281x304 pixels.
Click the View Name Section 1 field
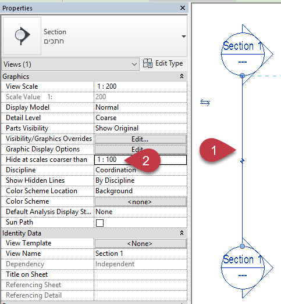[140, 254]
